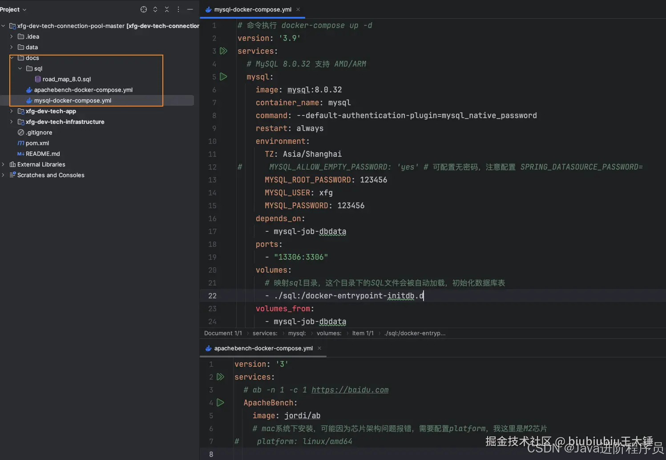Screen dimensions: 666x460
Task: Click the dbdata reference on line 17
Action: coord(332,231)
